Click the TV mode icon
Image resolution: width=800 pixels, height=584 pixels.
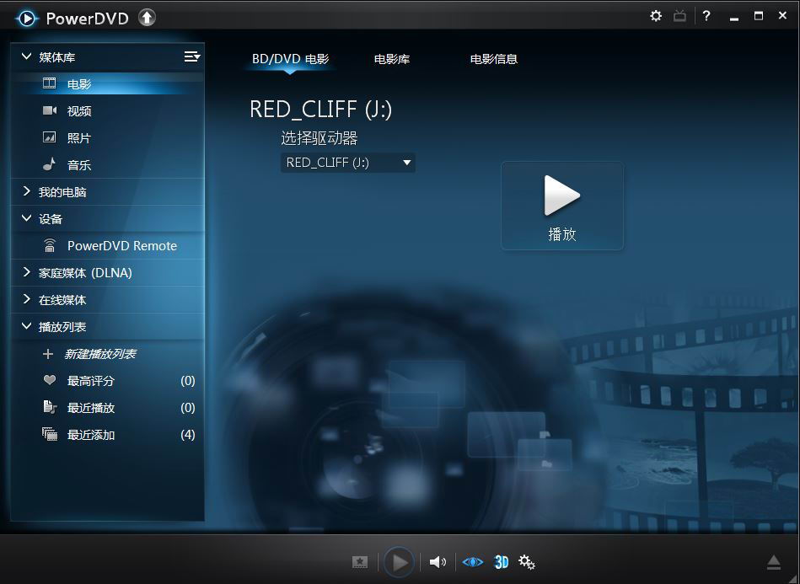(679, 16)
